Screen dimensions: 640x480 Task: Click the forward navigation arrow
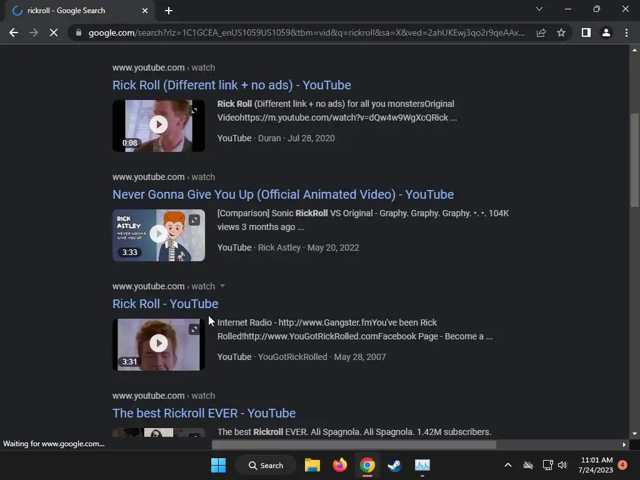(x=34, y=32)
